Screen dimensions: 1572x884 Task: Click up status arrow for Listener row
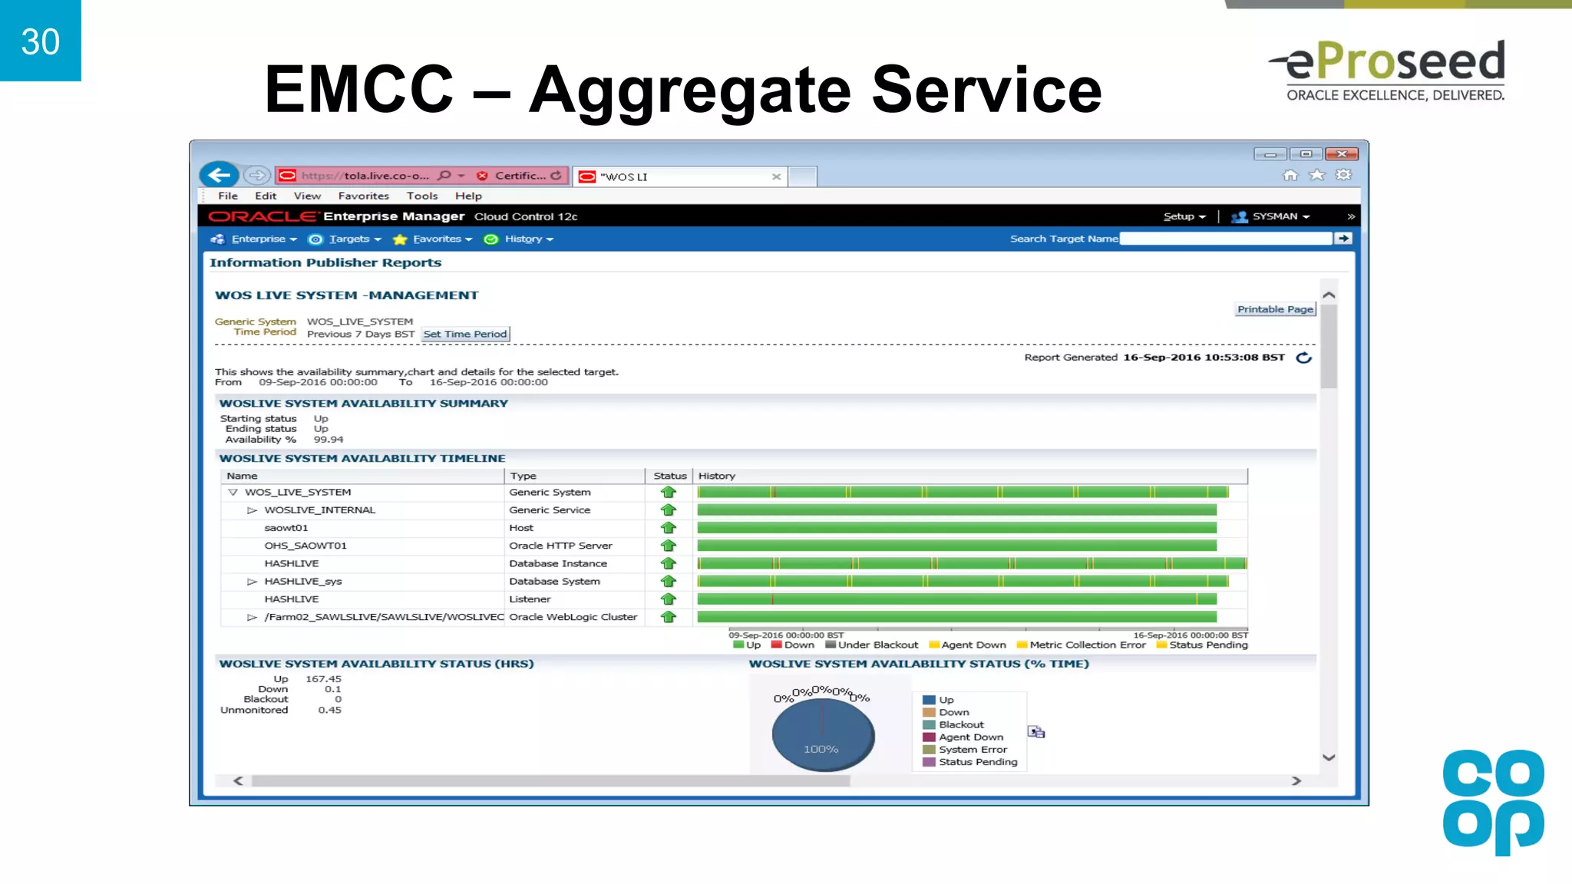pyautogui.click(x=669, y=599)
